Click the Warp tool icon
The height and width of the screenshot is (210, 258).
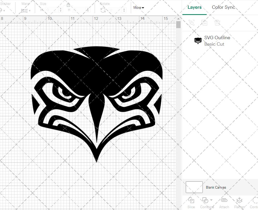coord(25,10)
